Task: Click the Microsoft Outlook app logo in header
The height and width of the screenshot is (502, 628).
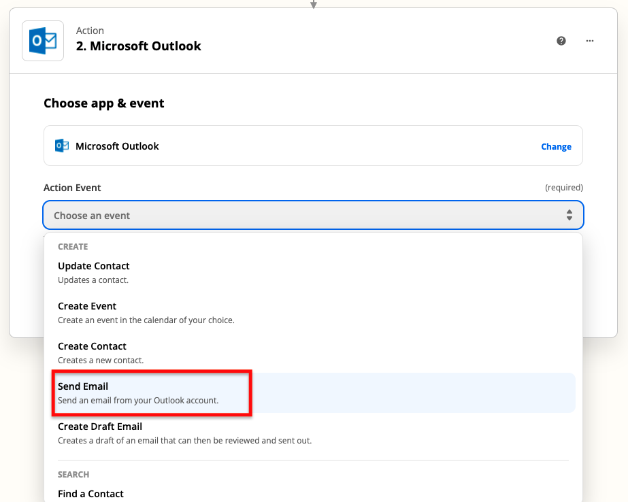Action: click(x=43, y=41)
